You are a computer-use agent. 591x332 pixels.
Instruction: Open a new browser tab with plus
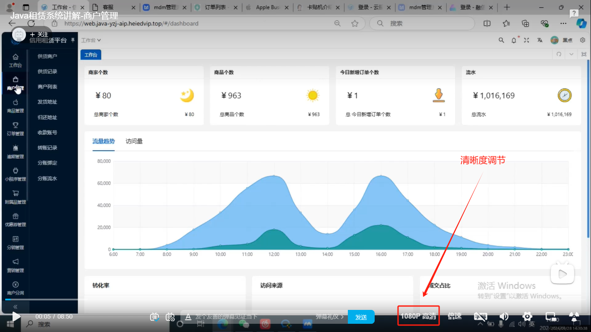coord(507,7)
